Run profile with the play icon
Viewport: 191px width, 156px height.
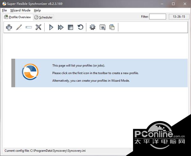pos(51,27)
